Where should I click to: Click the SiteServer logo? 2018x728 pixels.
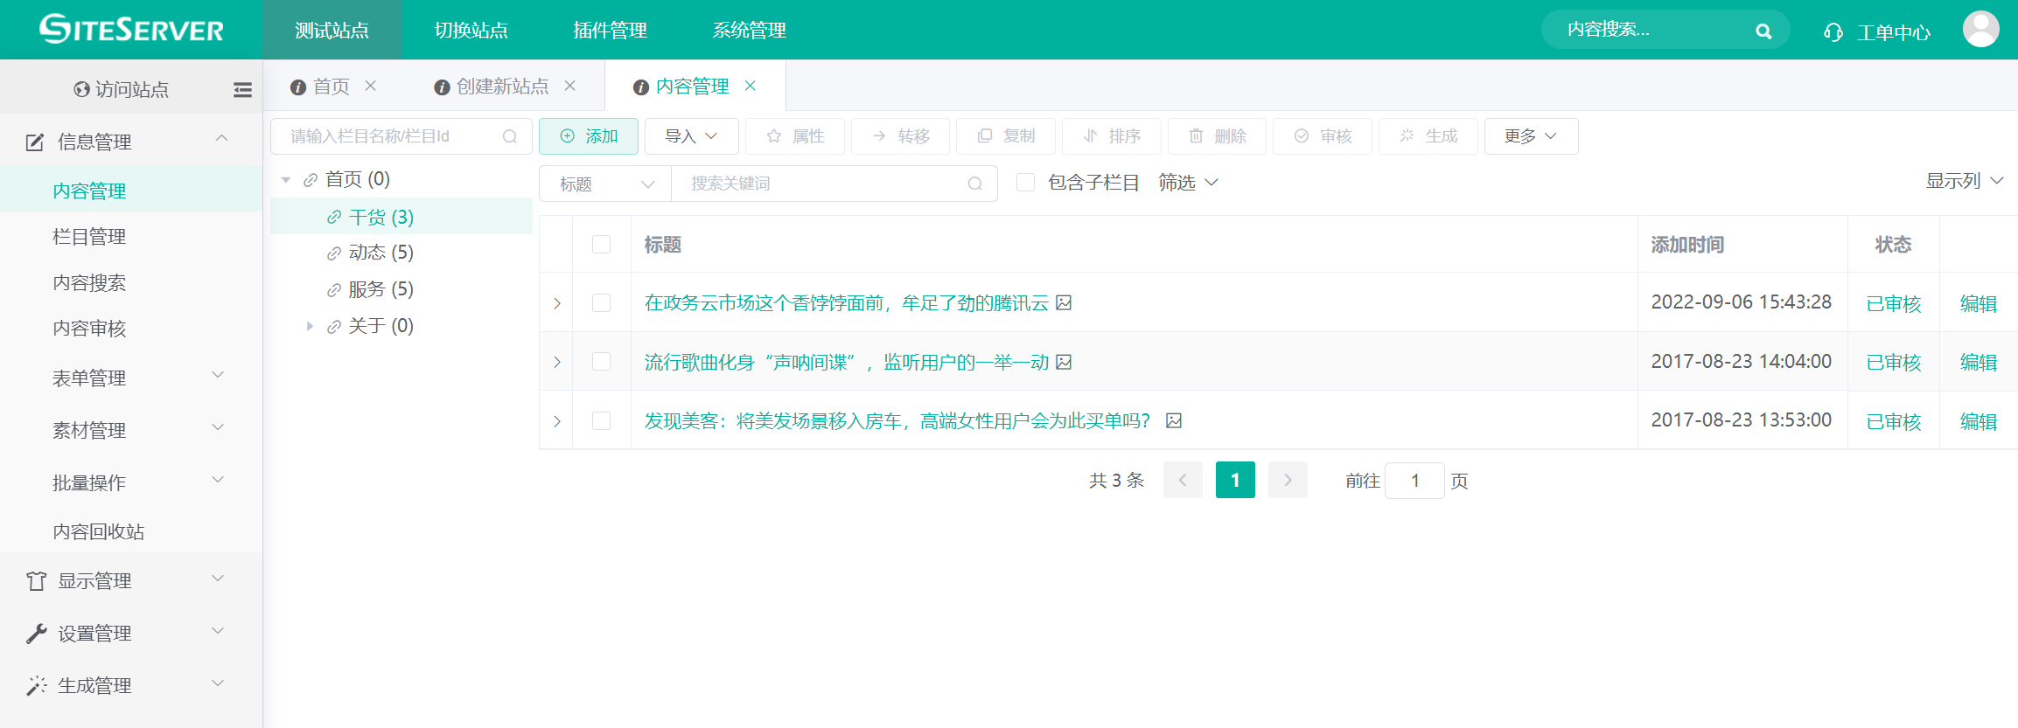(131, 30)
